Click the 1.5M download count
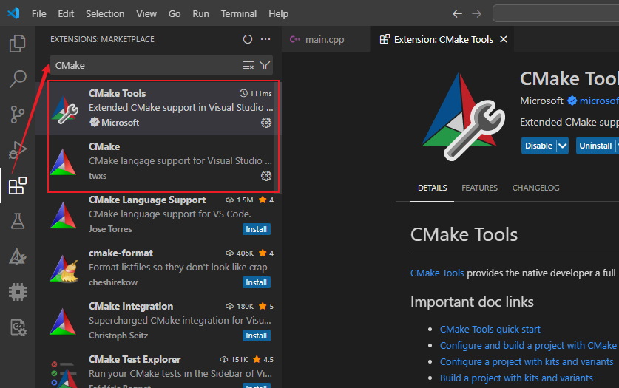This screenshot has height=388, width=619. [245, 200]
